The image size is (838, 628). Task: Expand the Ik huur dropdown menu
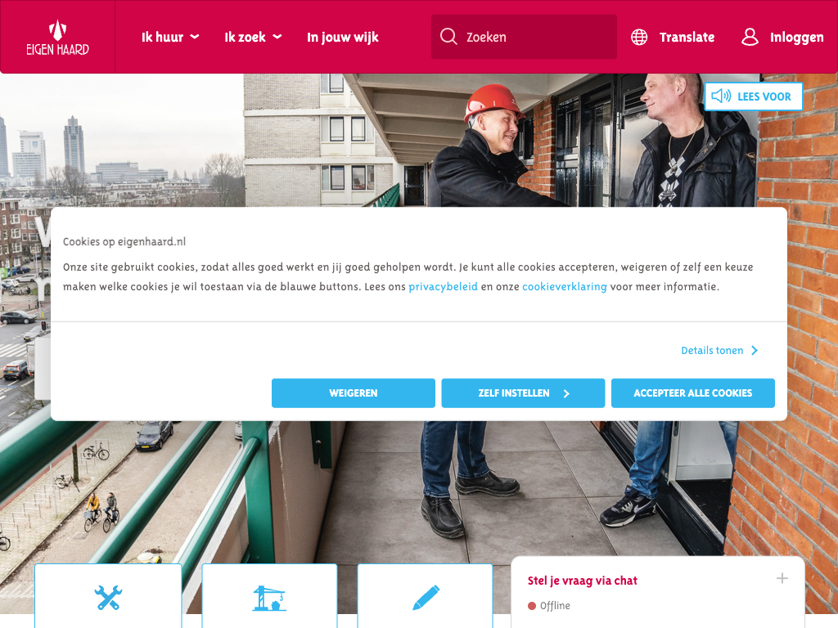170,38
